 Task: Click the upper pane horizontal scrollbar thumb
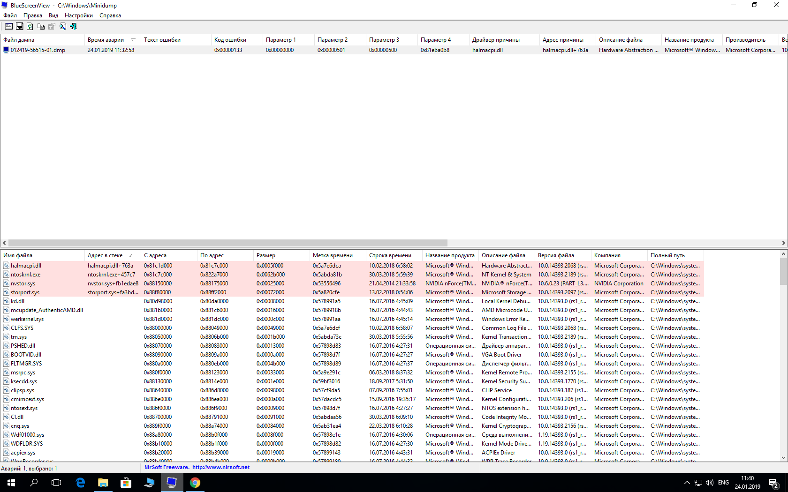pyautogui.click(x=228, y=243)
